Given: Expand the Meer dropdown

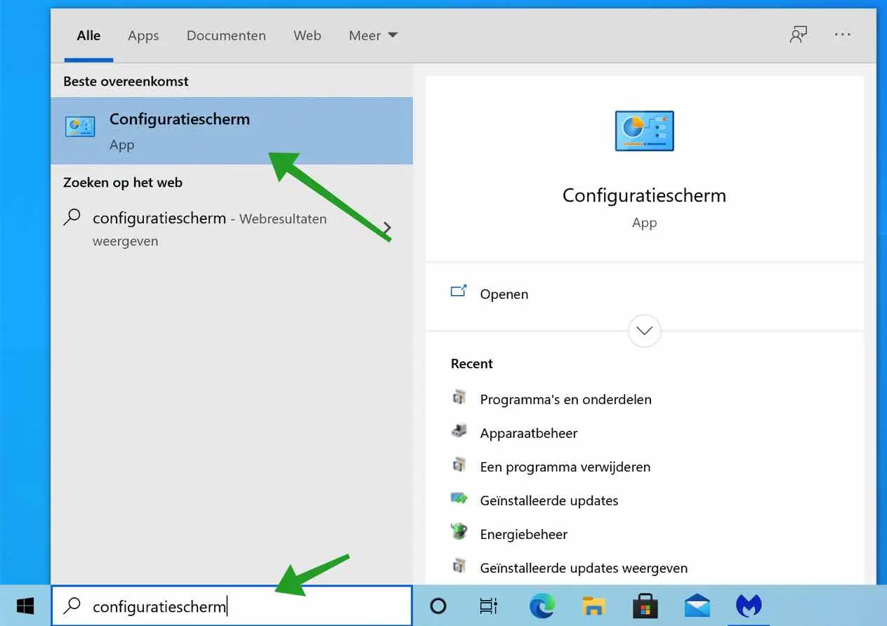Looking at the screenshot, I should coord(373,35).
